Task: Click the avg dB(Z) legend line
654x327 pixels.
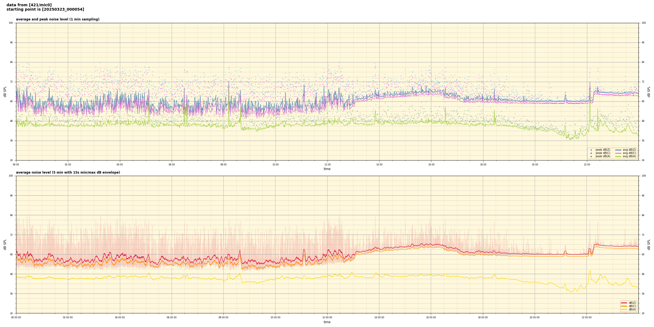Action: (x=618, y=150)
